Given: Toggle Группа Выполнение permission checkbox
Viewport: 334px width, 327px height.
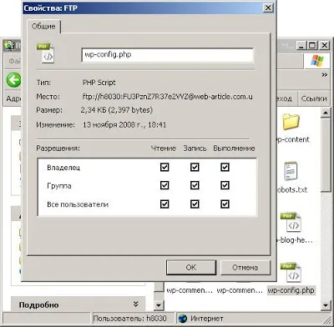Looking at the screenshot, I should [x=225, y=186].
